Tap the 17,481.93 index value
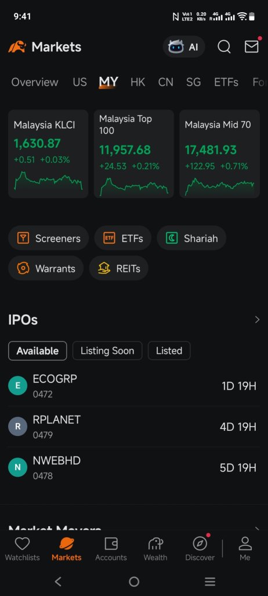Viewport: 268px width, 596px height. (x=211, y=150)
